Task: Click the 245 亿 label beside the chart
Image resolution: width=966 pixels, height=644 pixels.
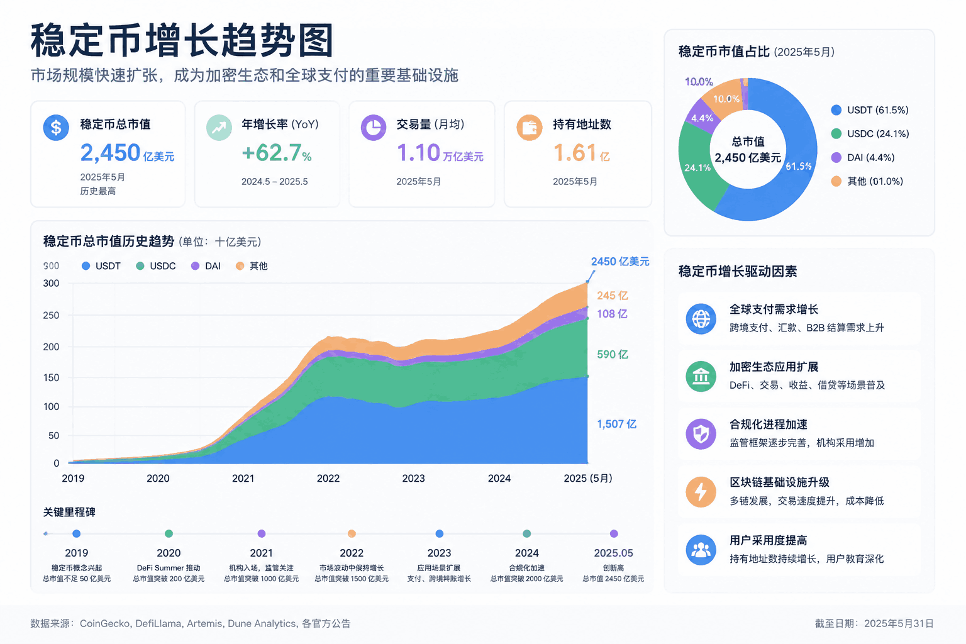Action: point(613,296)
